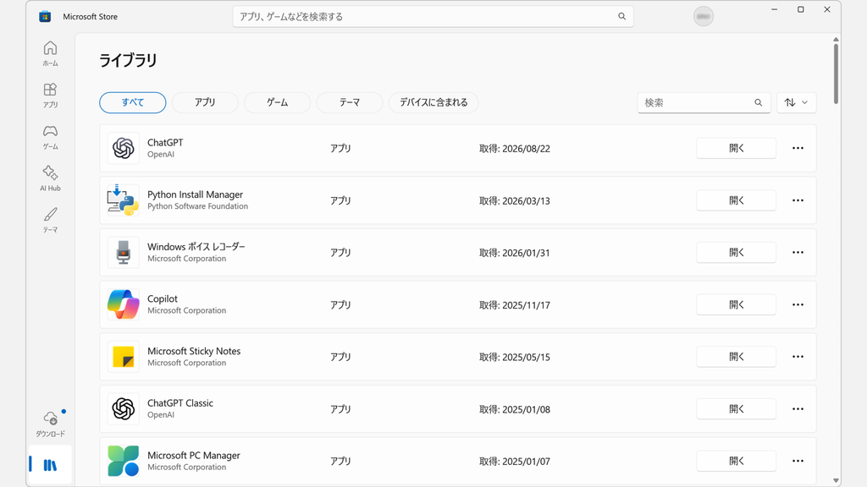This screenshot has width=867, height=487.
Task: Click 開く button for Copilot
Action: click(736, 304)
